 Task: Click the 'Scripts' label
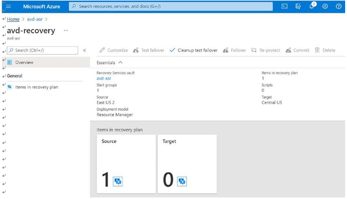[x=267, y=85]
